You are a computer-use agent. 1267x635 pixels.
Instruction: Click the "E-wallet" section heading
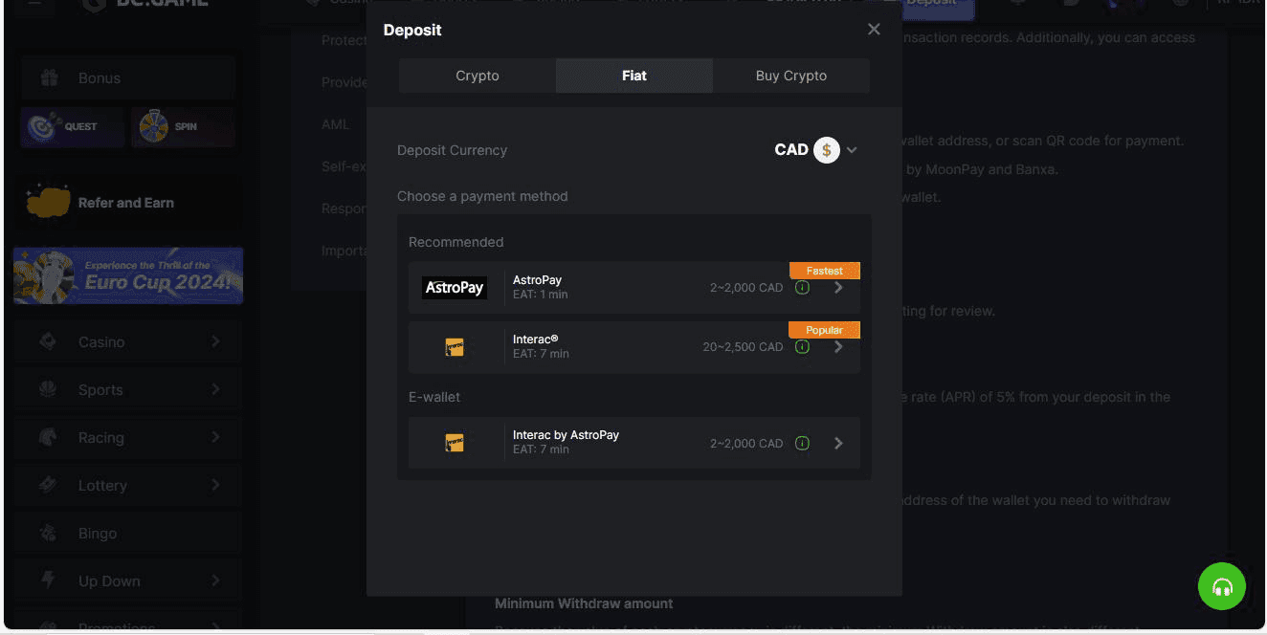click(x=434, y=397)
